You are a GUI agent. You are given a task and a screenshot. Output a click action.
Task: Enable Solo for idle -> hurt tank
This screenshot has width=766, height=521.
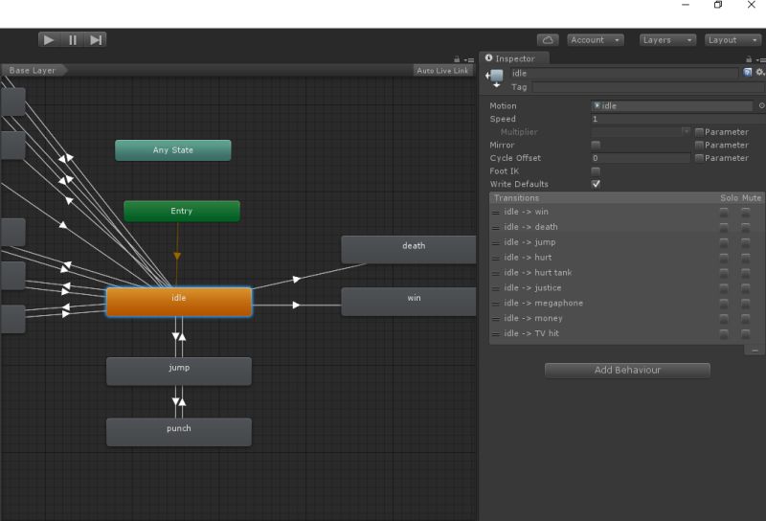tap(724, 272)
